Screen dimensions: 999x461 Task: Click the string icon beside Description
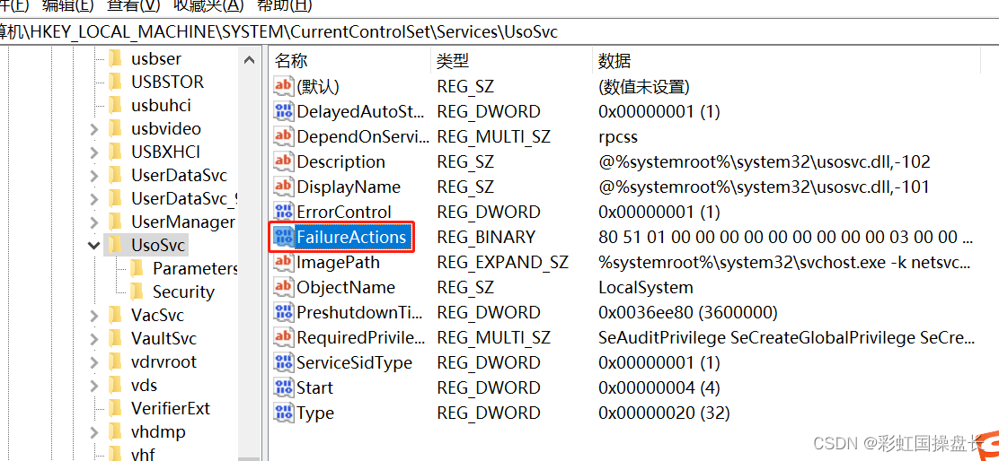284,162
